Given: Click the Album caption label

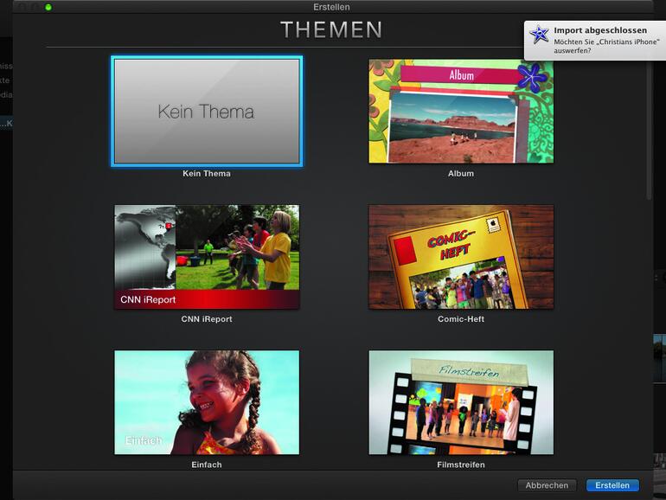Looking at the screenshot, I should (x=461, y=173).
